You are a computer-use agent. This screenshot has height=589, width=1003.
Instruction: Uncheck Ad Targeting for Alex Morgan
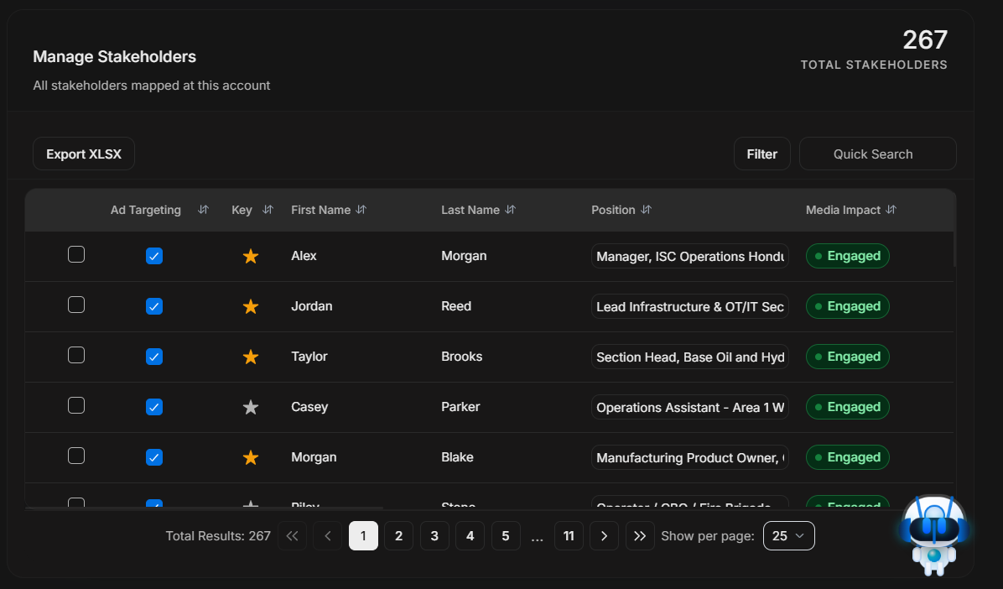pyautogui.click(x=154, y=256)
